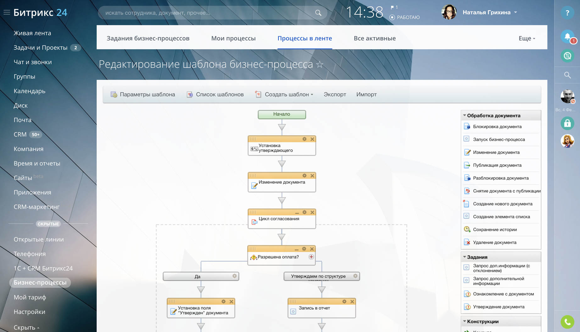
Task: Favorite the page with the star icon
Action: click(320, 64)
